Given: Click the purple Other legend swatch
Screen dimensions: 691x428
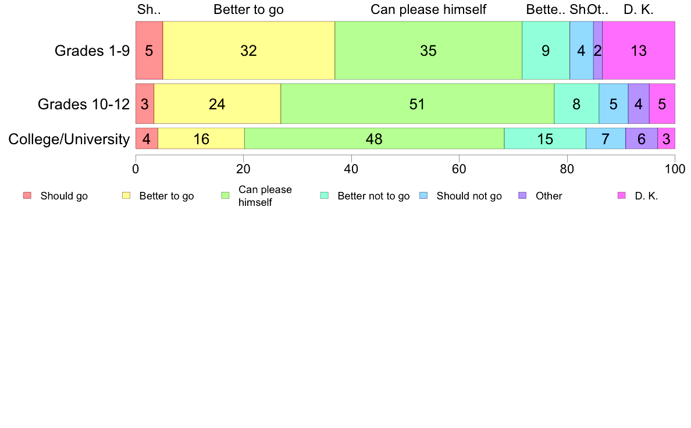Looking at the screenshot, I should pyautogui.click(x=523, y=195).
